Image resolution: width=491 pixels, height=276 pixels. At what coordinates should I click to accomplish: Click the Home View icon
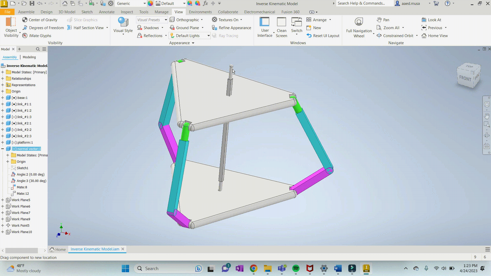(424, 36)
